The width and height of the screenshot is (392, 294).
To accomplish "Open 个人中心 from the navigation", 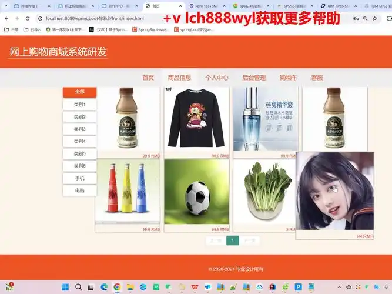I will 217,78.
